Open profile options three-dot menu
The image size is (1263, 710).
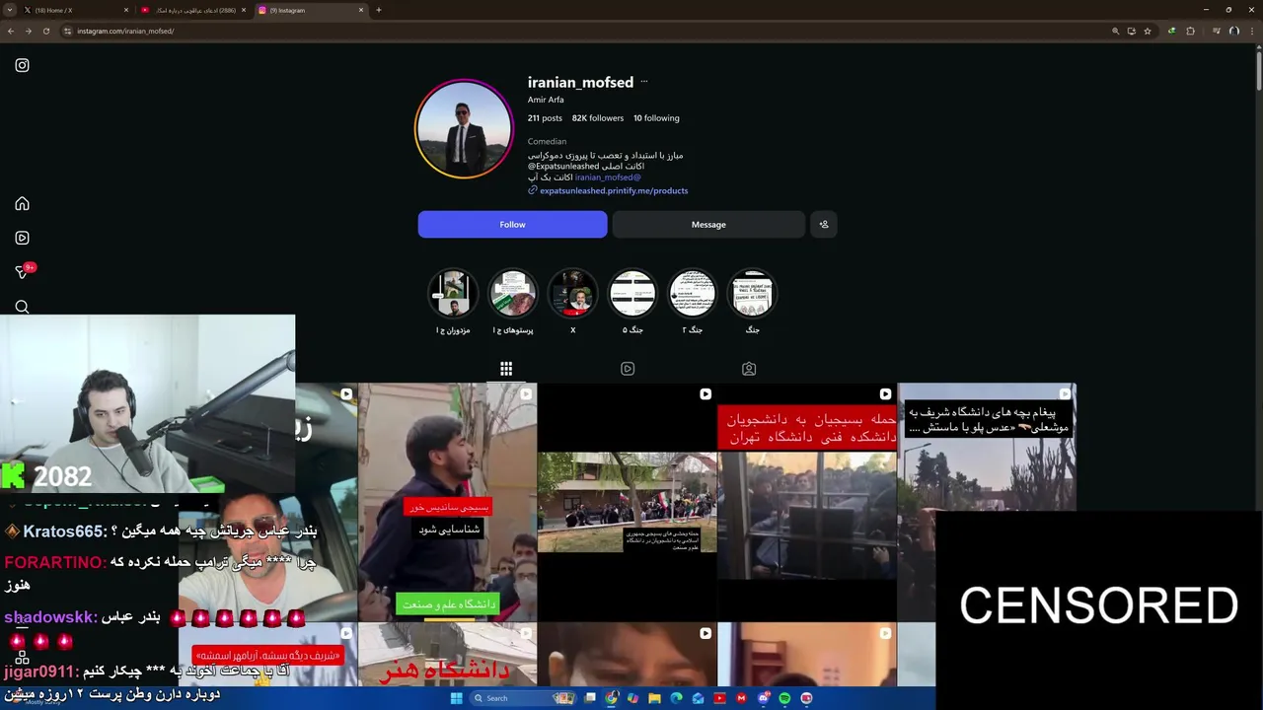click(644, 82)
